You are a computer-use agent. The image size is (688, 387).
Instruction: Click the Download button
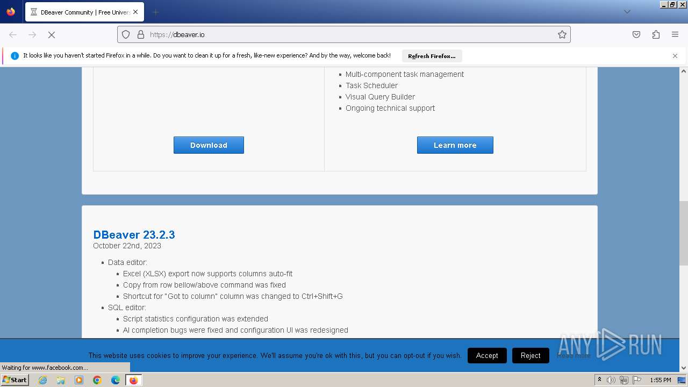(x=209, y=145)
